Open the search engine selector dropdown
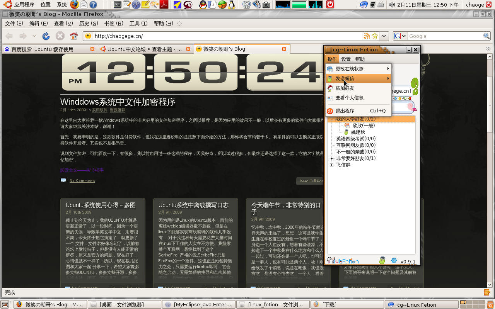 [400, 36]
